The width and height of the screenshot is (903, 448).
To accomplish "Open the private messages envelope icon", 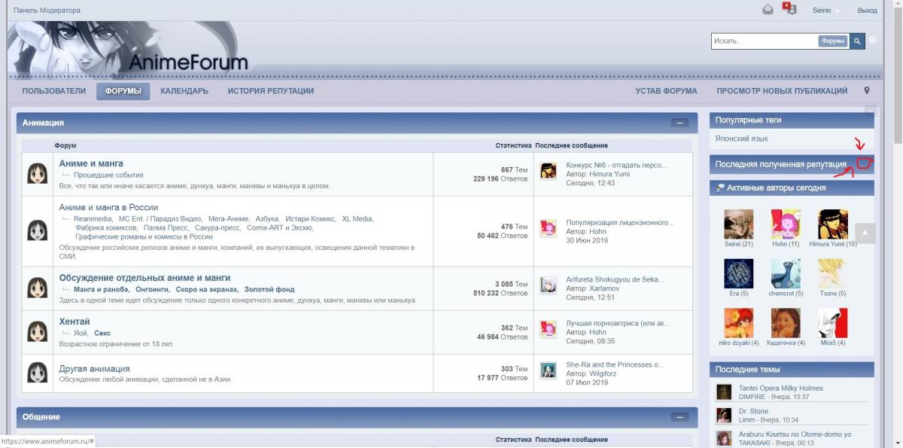I will tap(768, 10).
